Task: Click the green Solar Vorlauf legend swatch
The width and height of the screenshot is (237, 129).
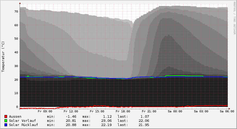Action: click(x=6, y=121)
